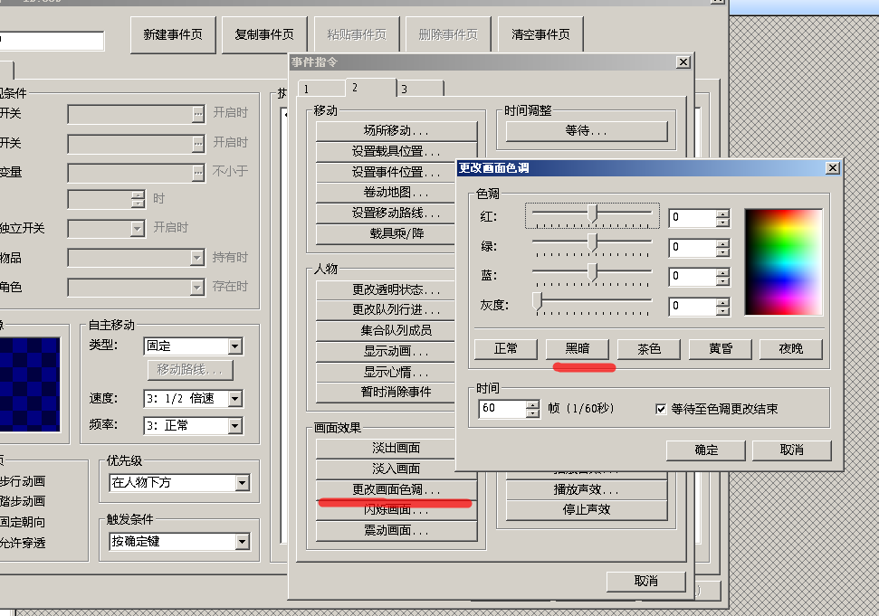879x616 pixels.
Task: Increase the blue value spinner
Action: point(723,272)
